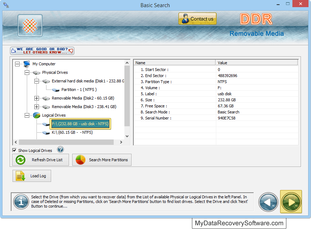The height and width of the screenshot is (229, 311).
Task: Click the DDR checkered application logo
Action: click(x=30, y=26)
